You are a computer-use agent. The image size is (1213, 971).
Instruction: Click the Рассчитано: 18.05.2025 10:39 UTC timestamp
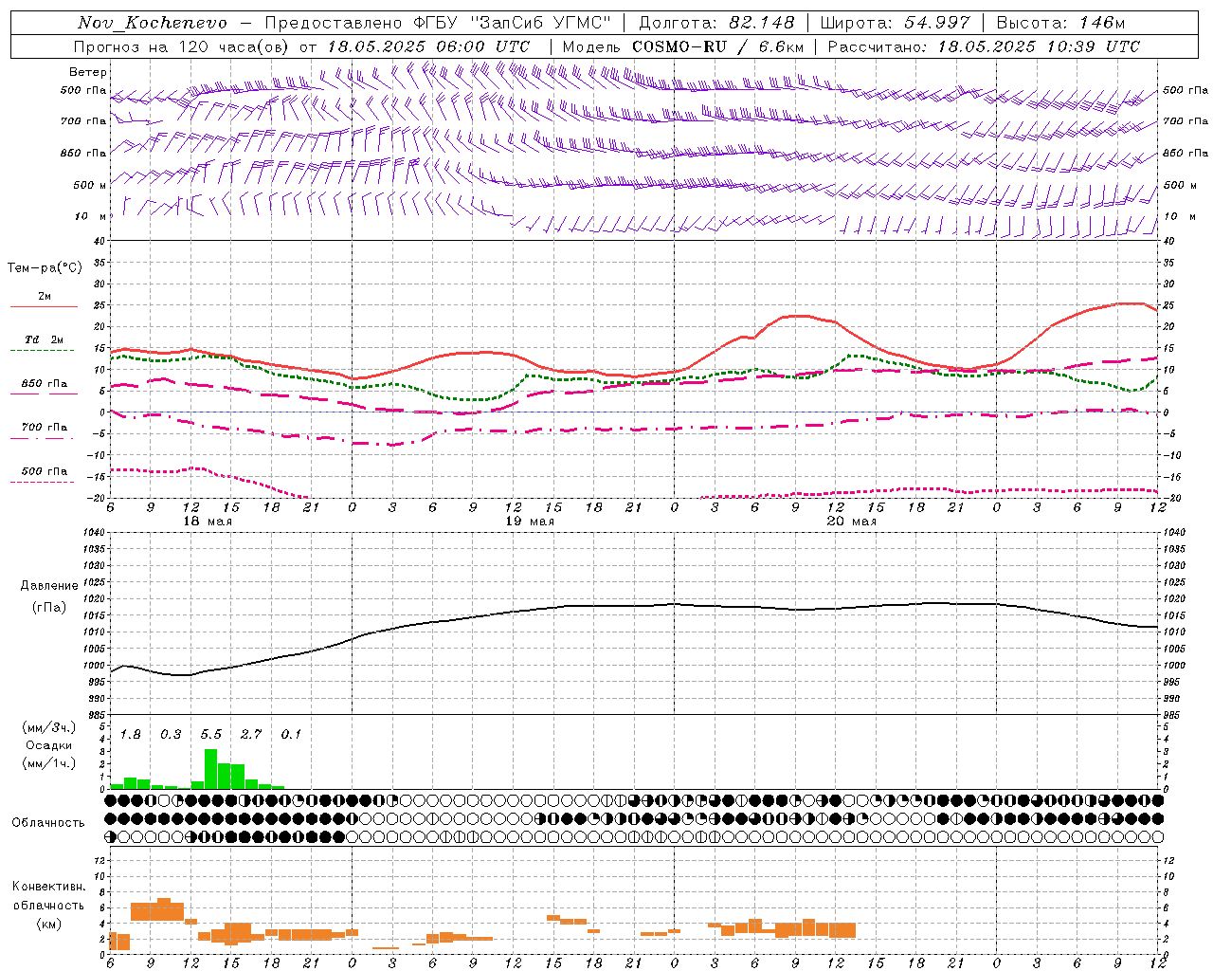pos(984,46)
